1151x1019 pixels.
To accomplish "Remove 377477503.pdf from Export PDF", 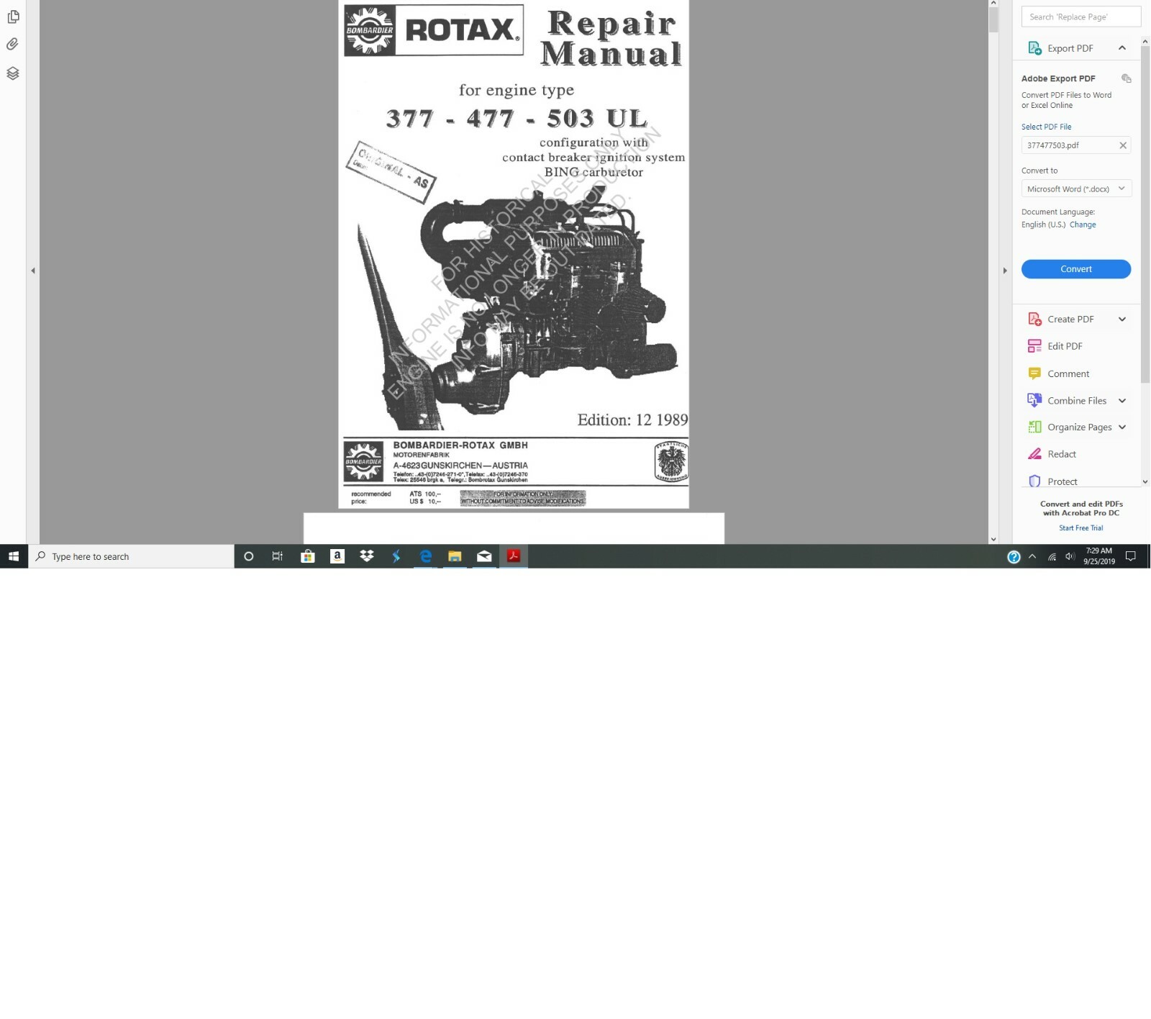I will [1123, 145].
